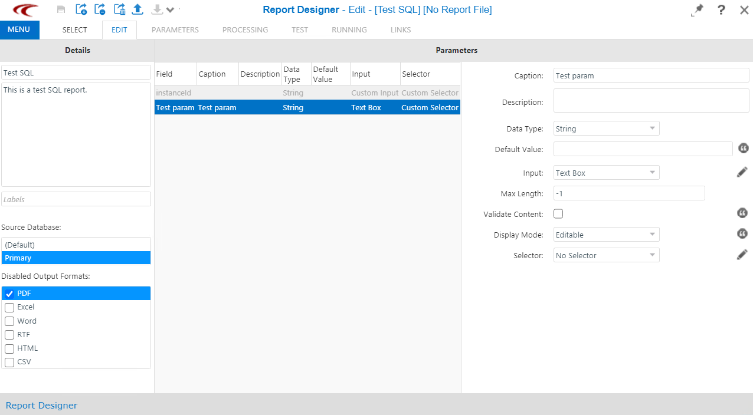Delete parameter using the trash export icon
Screen dimensions: 753x415
[119, 9]
